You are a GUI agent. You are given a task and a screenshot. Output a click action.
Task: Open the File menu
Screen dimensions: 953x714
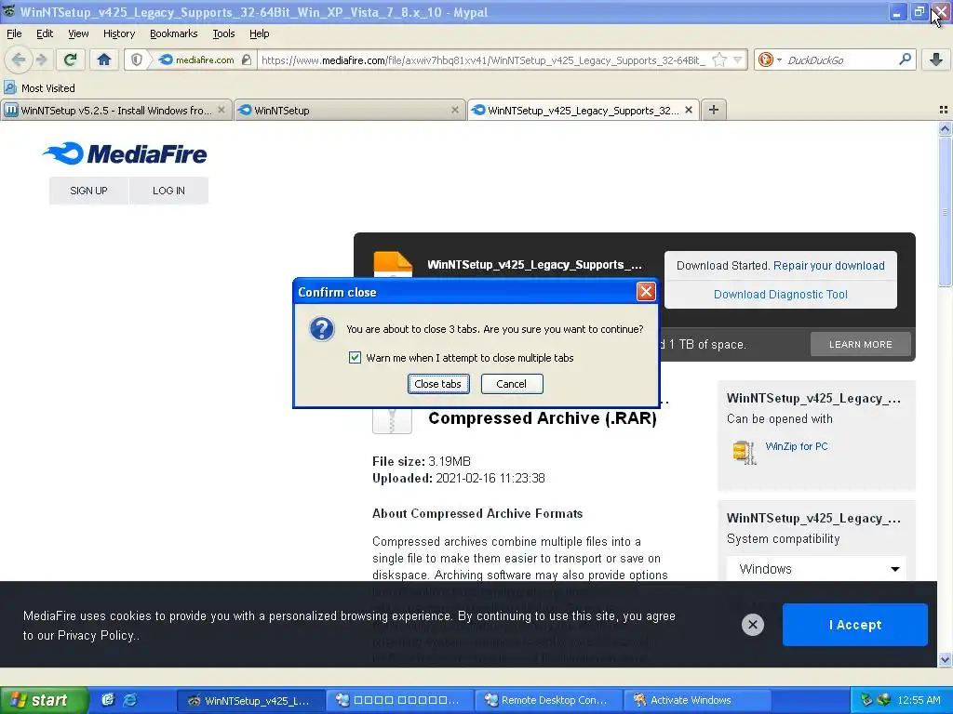point(14,33)
